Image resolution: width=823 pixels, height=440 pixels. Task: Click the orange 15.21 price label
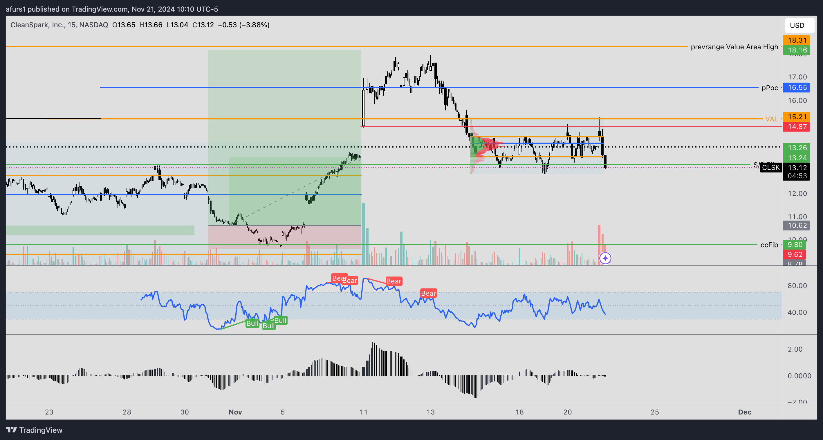(797, 117)
